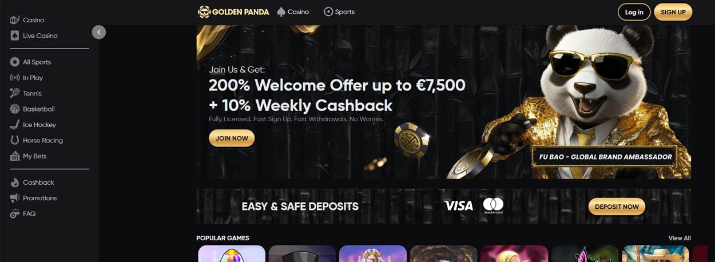Click the Log in button
Viewport: 715px width, 262px height.
click(x=634, y=12)
